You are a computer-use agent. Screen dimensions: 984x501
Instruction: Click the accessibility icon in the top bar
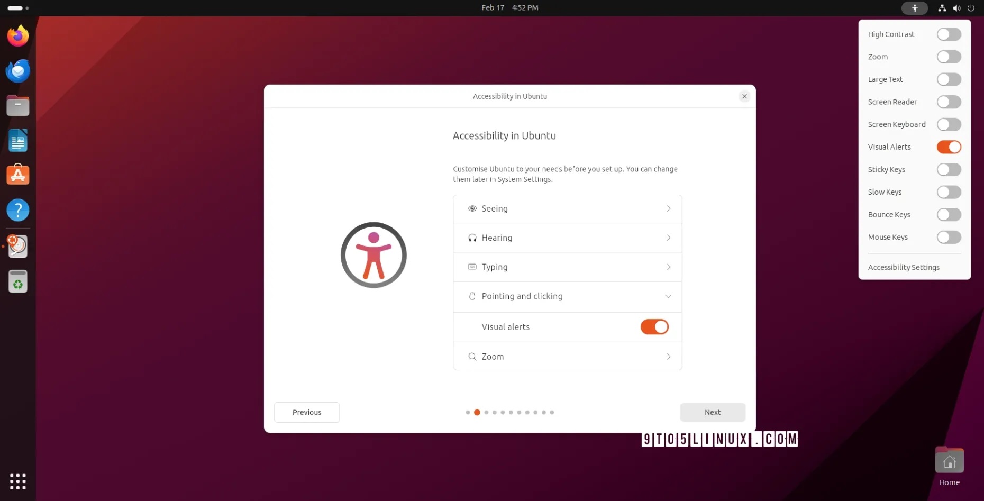point(915,8)
